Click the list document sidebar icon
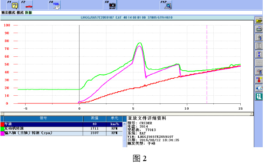Image resolution: width=265 pixels, height=166 pixels. click(259, 46)
